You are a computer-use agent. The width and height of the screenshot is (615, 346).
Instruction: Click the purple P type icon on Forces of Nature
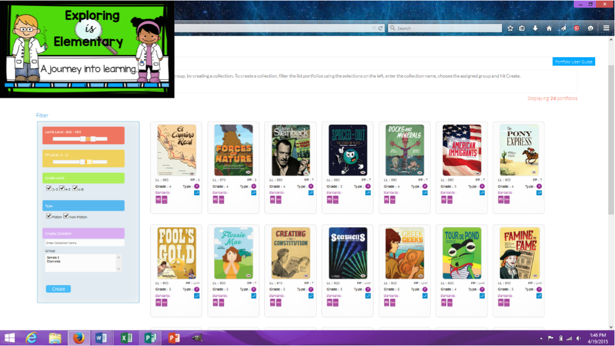(254, 187)
